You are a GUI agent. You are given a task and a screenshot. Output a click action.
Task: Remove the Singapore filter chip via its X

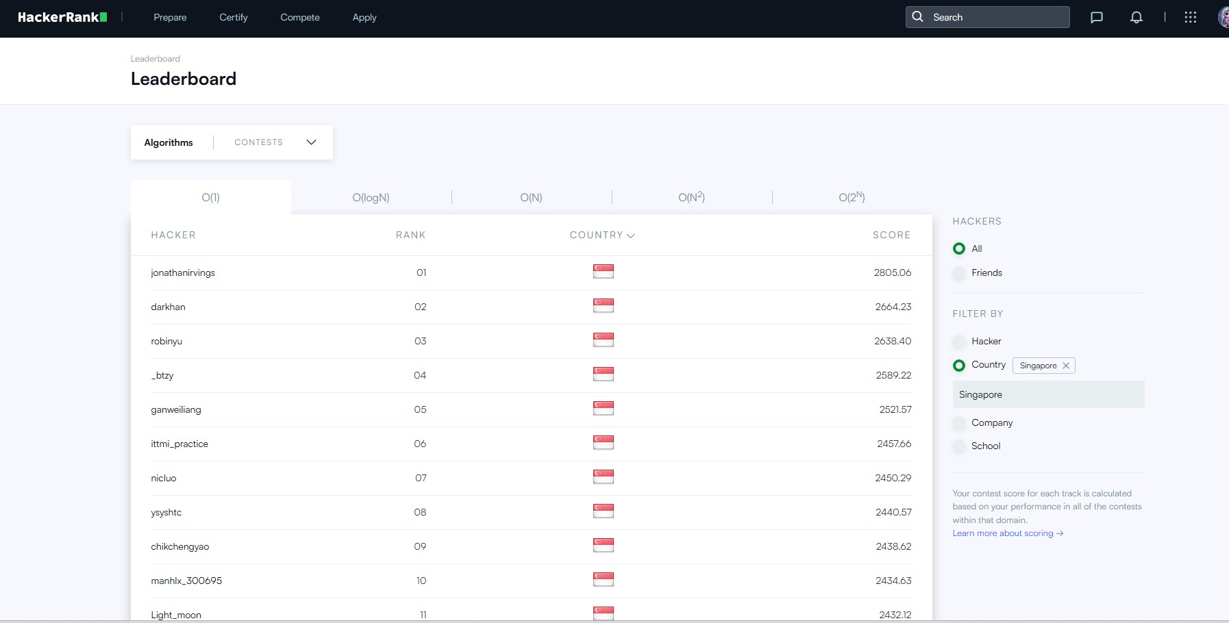[x=1066, y=366]
